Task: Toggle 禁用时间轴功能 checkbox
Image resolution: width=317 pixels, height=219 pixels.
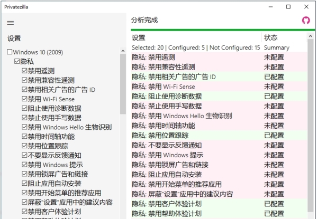Action: click(x=24, y=137)
